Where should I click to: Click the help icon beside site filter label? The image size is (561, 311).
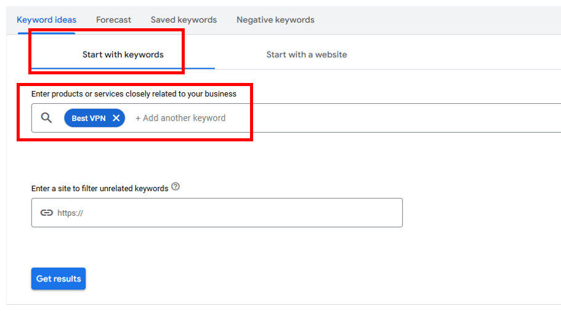(x=176, y=187)
